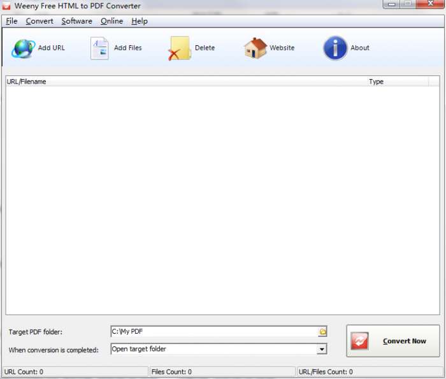Click the Delete red-X folder icon
Viewport: 446px width, 379px height.
(x=180, y=48)
